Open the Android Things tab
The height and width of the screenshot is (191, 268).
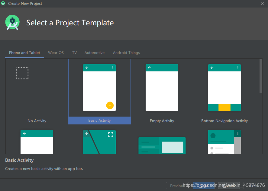tap(126, 52)
